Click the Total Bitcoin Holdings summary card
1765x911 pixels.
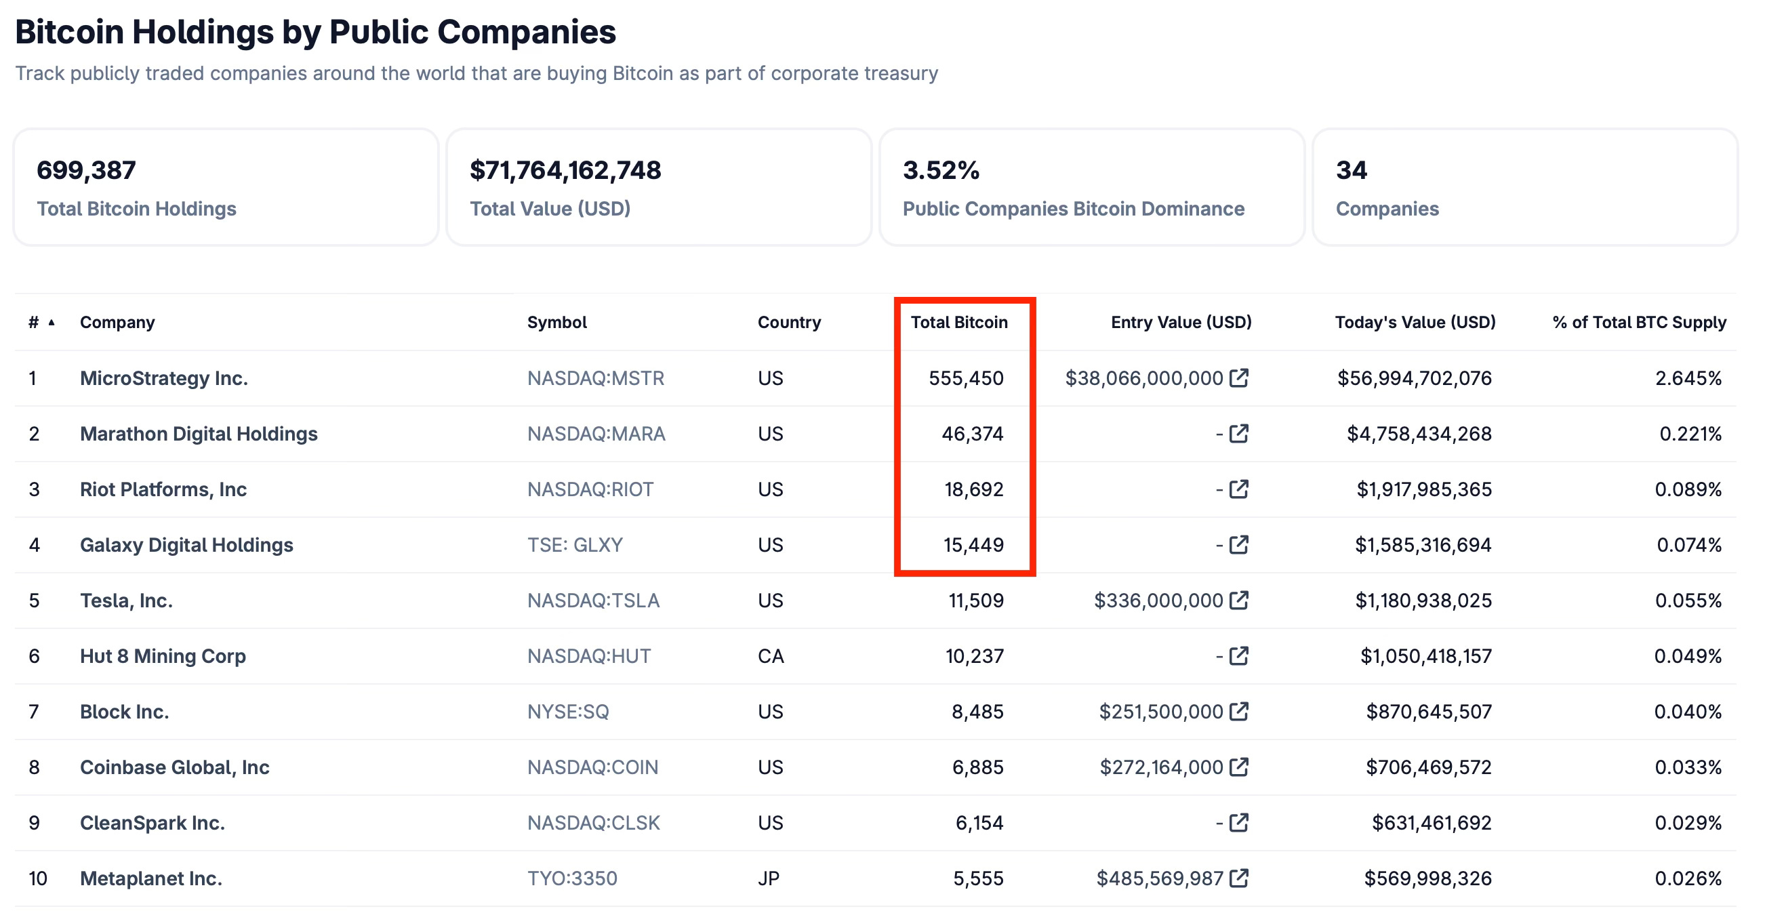click(226, 187)
